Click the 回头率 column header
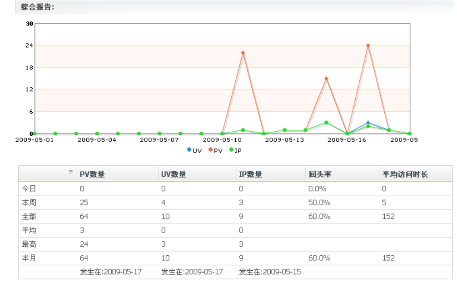Image resolution: width=457 pixels, height=283 pixels. click(x=320, y=174)
